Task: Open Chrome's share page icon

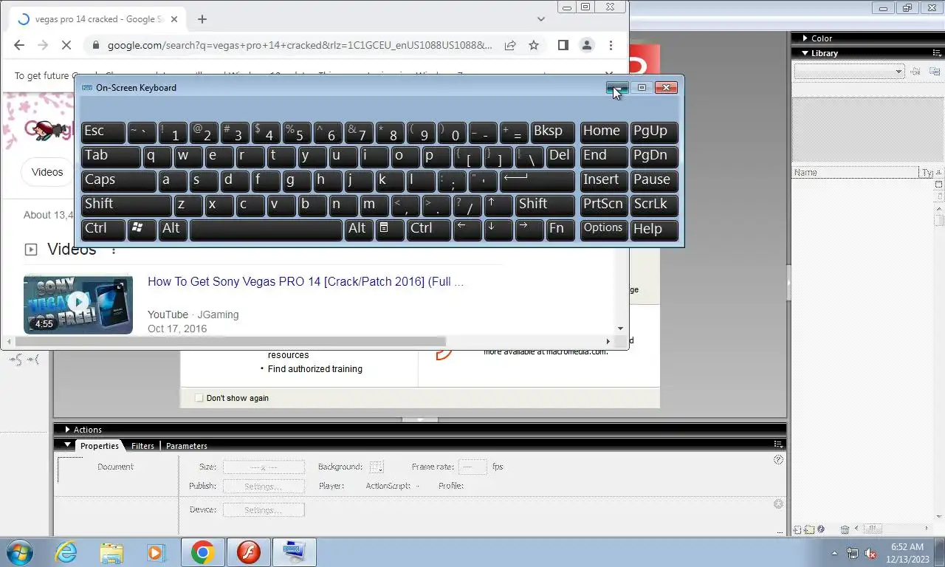Action: click(x=510, y=45)
